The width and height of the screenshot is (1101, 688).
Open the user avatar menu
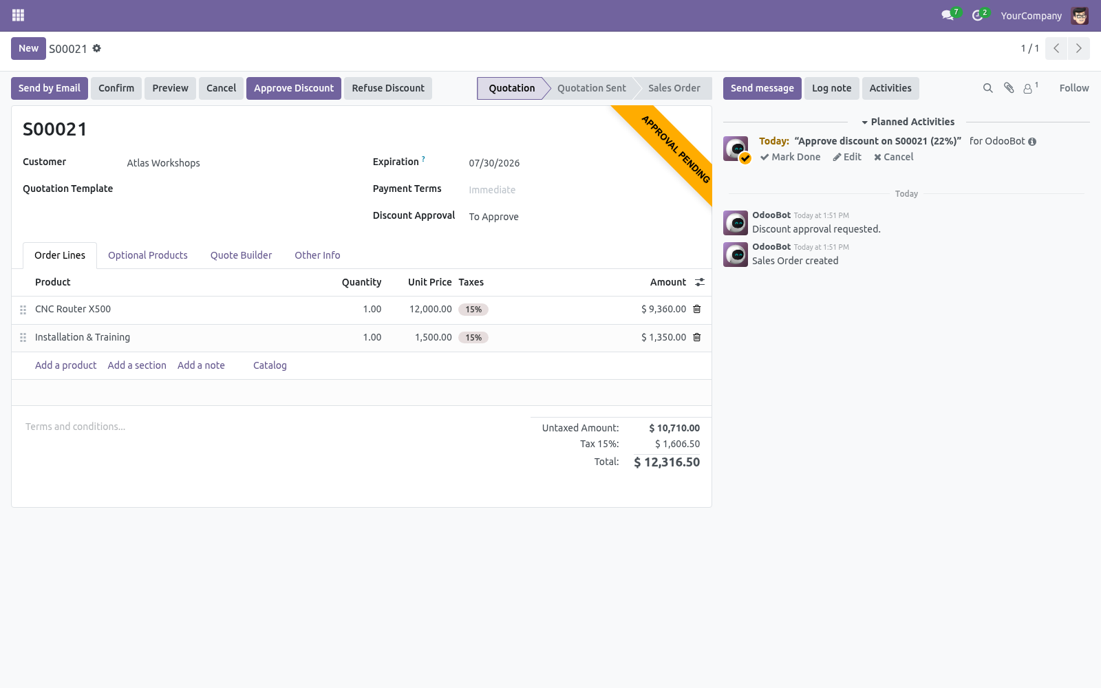click(1080, 15)
